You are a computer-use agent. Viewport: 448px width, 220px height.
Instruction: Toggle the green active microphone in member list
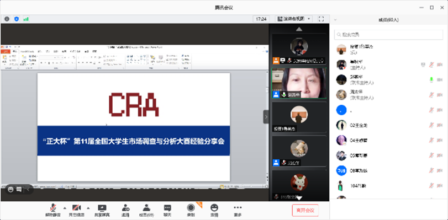[431, 80]
